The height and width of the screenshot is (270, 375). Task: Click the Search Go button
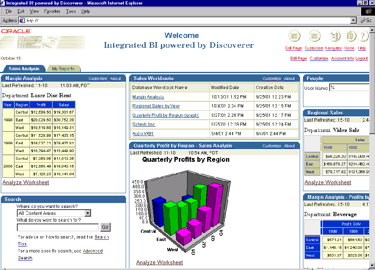point(105,227)
